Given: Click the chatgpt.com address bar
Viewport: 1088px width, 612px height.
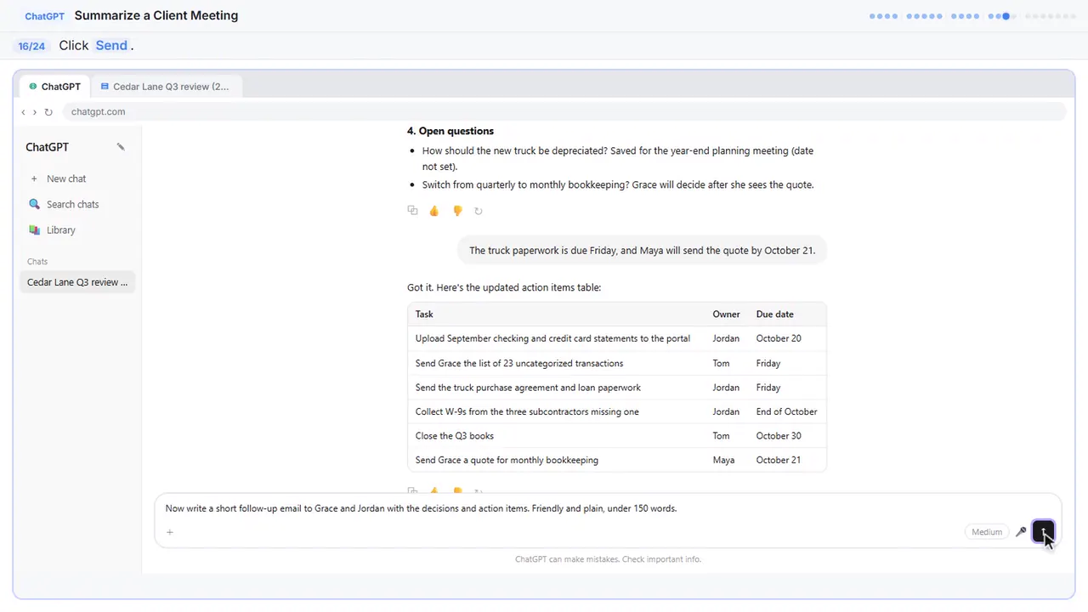Looking at the screenshot, I should 564,111.
